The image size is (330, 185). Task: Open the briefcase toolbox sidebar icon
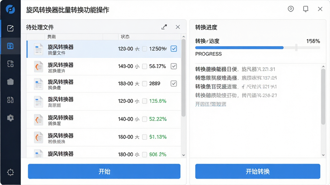tap(10, 82)
